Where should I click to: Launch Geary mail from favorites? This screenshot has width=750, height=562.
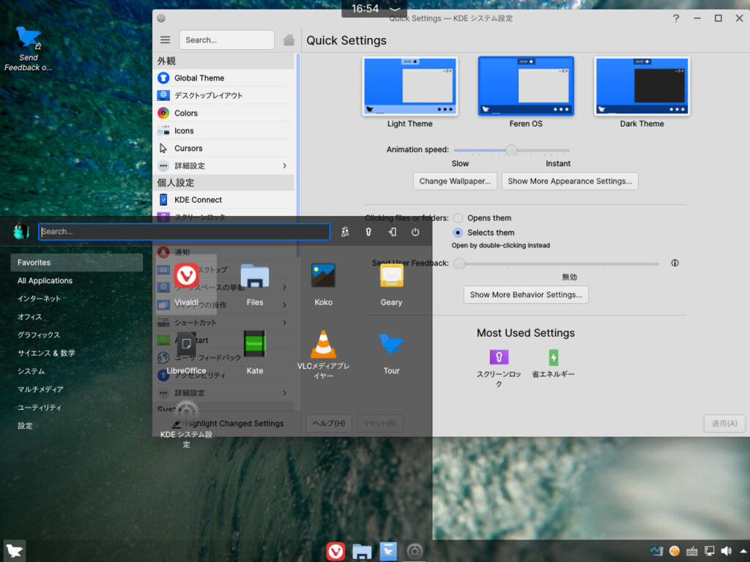click(391, 276)
